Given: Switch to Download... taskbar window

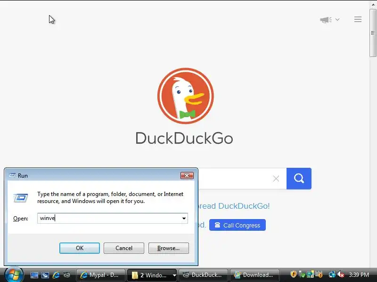Looking at the screenshot, I should click(x=254, y=275).
